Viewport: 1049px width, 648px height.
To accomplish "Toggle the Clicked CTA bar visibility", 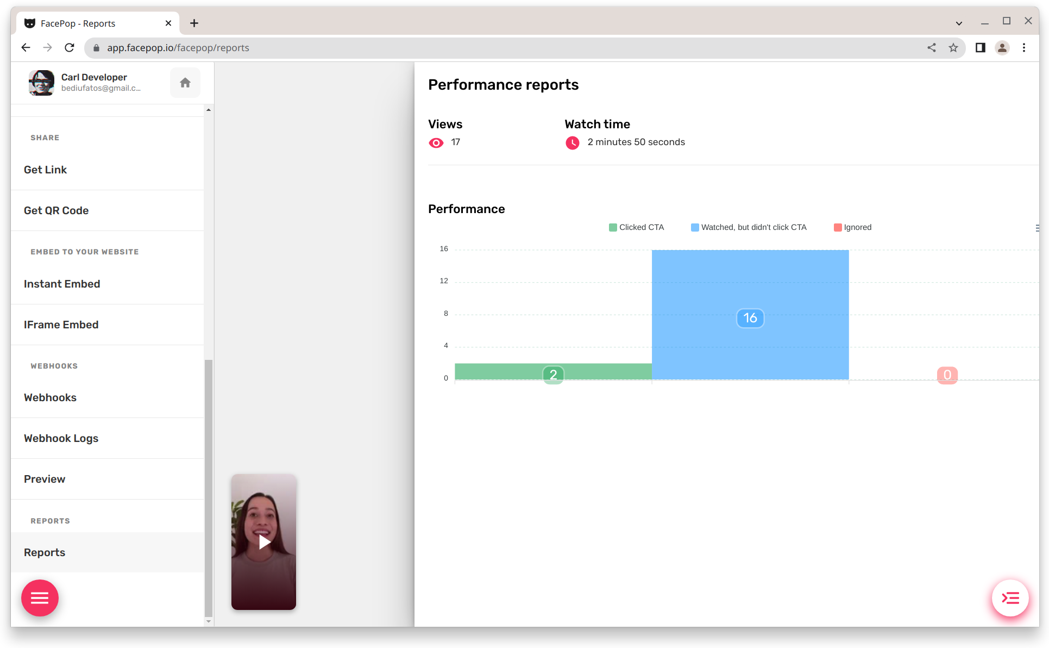I will point(636,227).
